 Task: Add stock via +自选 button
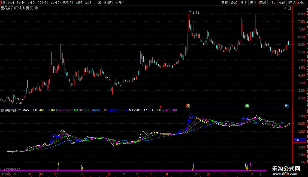pos(291,2)
